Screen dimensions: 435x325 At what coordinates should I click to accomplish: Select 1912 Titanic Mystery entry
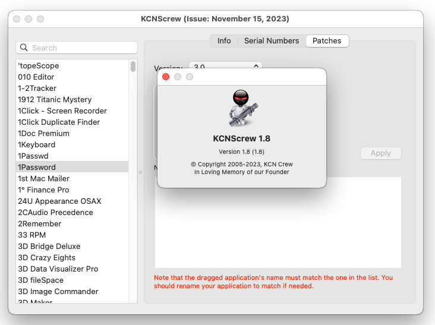pos(72,100)
